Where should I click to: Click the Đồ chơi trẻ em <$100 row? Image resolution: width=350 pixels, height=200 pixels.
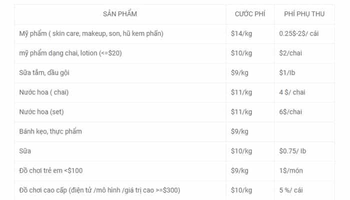(x=174, y=171)
